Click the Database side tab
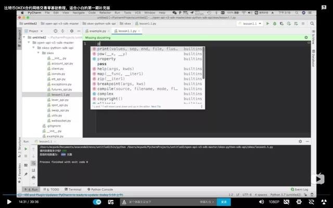Viewport: 333px width, 208px height. point(313,58)
